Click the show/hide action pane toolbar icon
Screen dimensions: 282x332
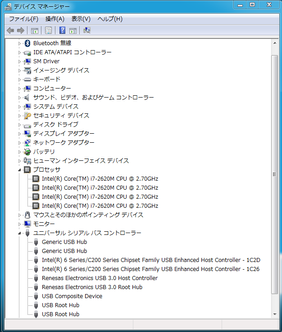(73, 31)
